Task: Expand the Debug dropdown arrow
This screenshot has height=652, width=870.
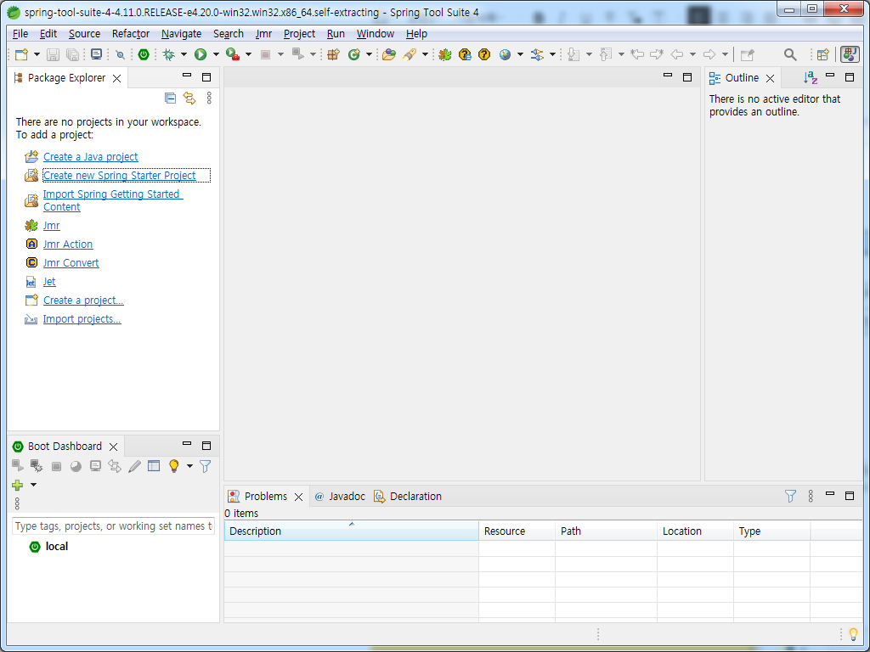Action: (x=184, y=54)
